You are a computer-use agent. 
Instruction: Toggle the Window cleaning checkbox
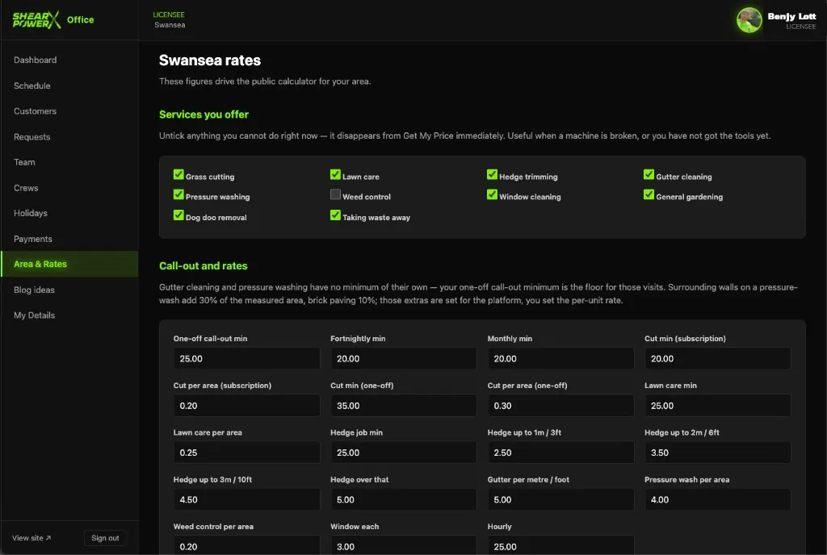click(492, 195)
